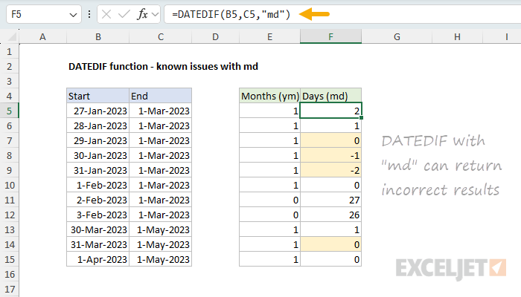Click the Enter checkmark formula icon
This screenshot has width=521, height=297.
[x=124, y=14]
